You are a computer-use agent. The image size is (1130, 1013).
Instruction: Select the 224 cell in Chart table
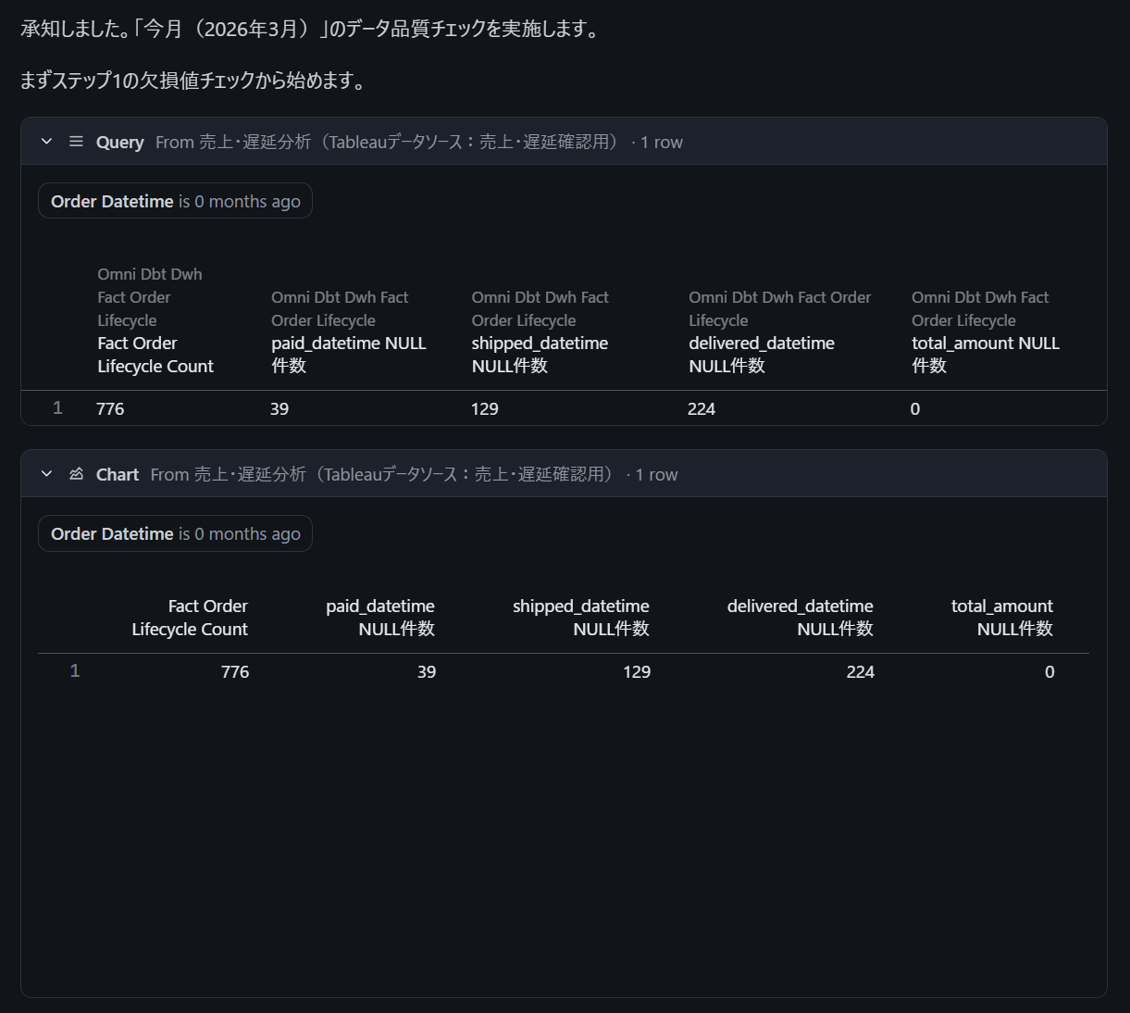(860, 671)
